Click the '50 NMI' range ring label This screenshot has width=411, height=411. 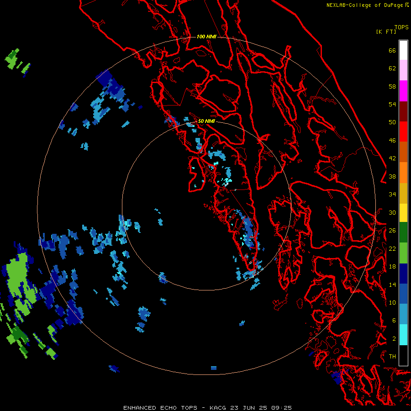coord(206,121)
